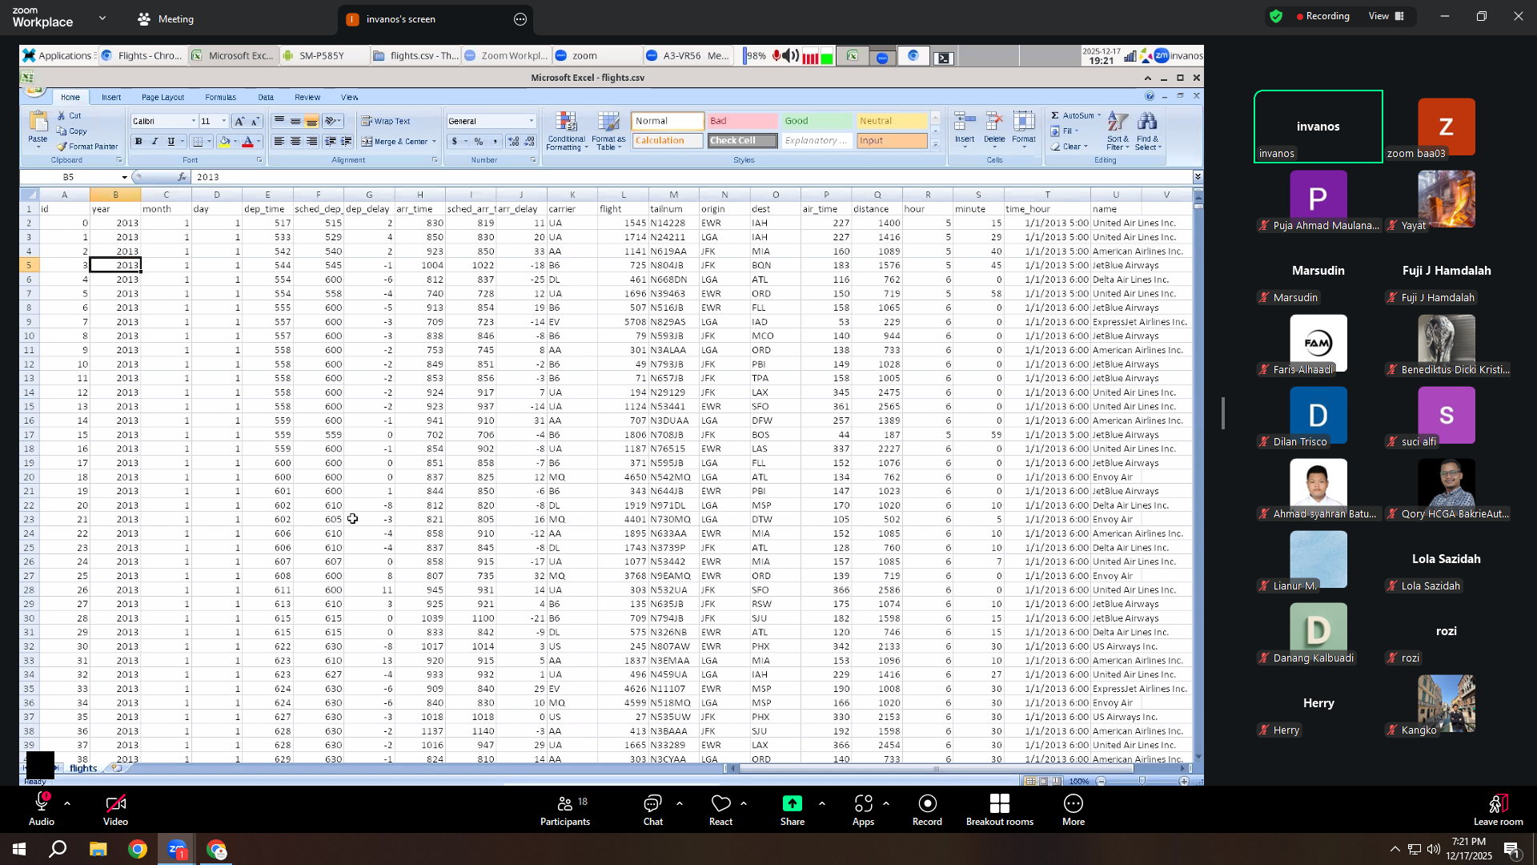
Task: Toggle Top Align vertical alignment
Action: point(279,121)
